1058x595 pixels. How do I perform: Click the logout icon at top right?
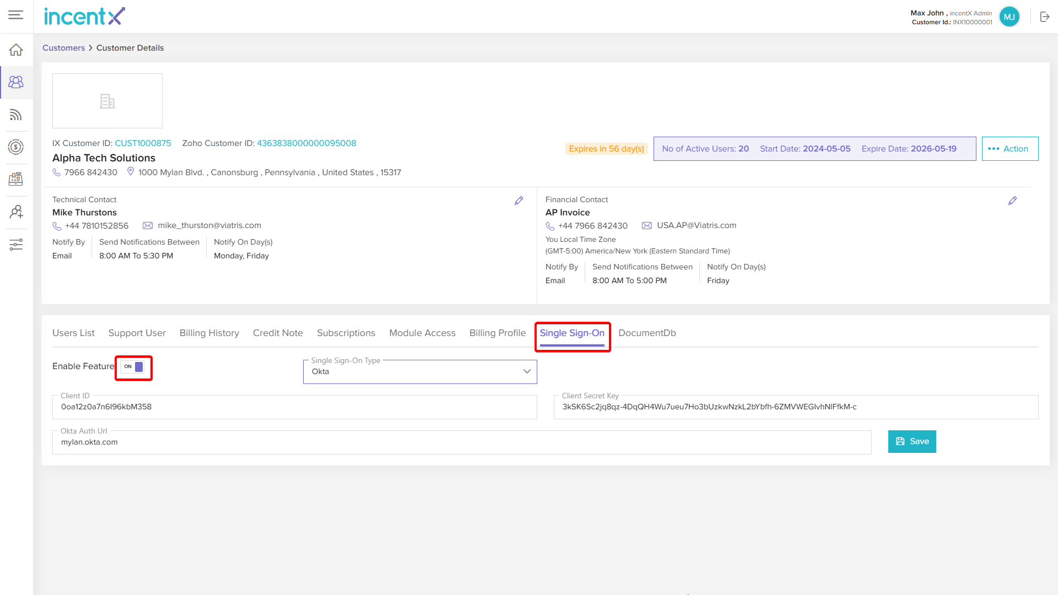(x=1044, y=17)
